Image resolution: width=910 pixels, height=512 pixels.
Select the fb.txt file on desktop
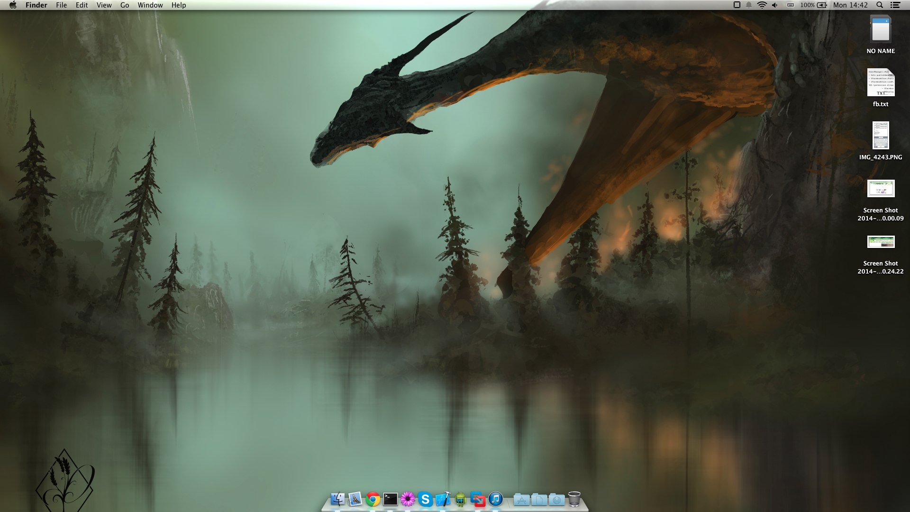coord(881,83)
